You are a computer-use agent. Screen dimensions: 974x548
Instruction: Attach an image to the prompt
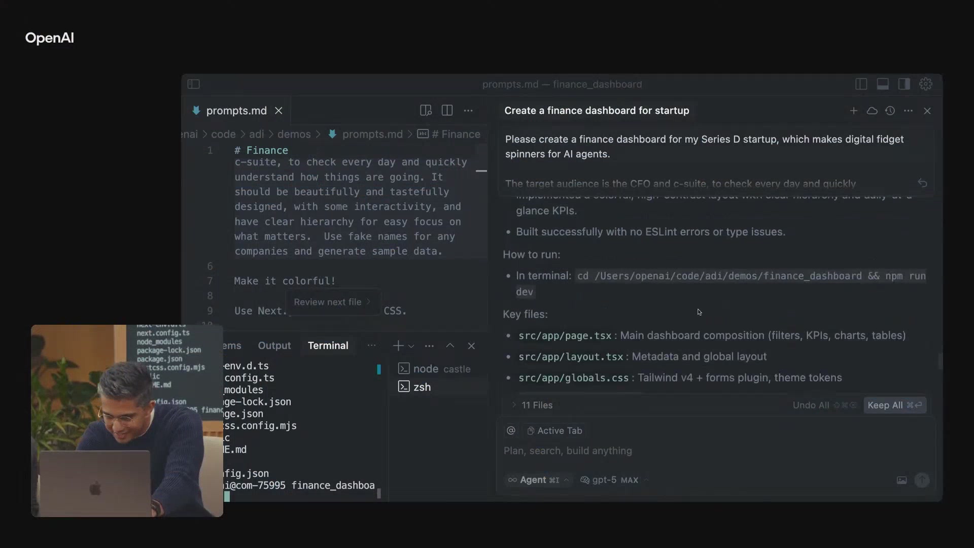901,480
